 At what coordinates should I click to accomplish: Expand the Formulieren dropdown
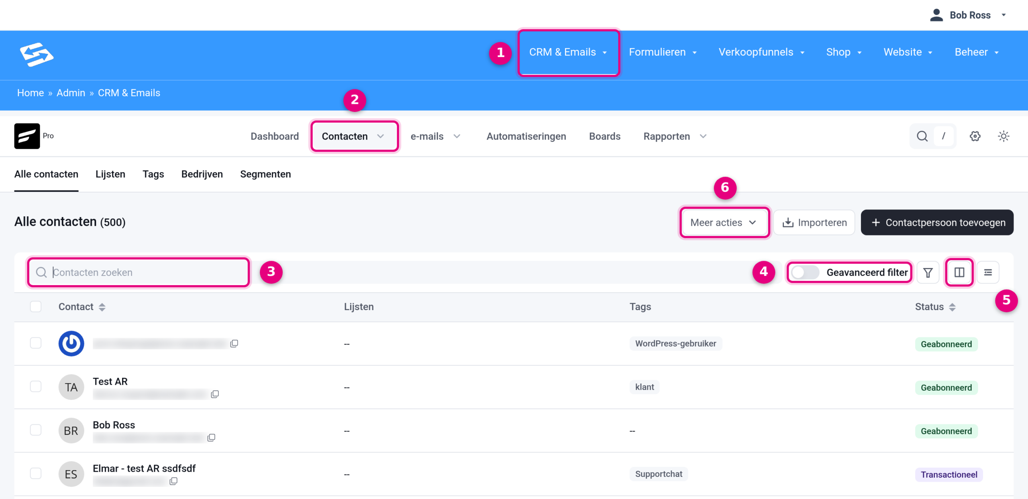[663, 52]
